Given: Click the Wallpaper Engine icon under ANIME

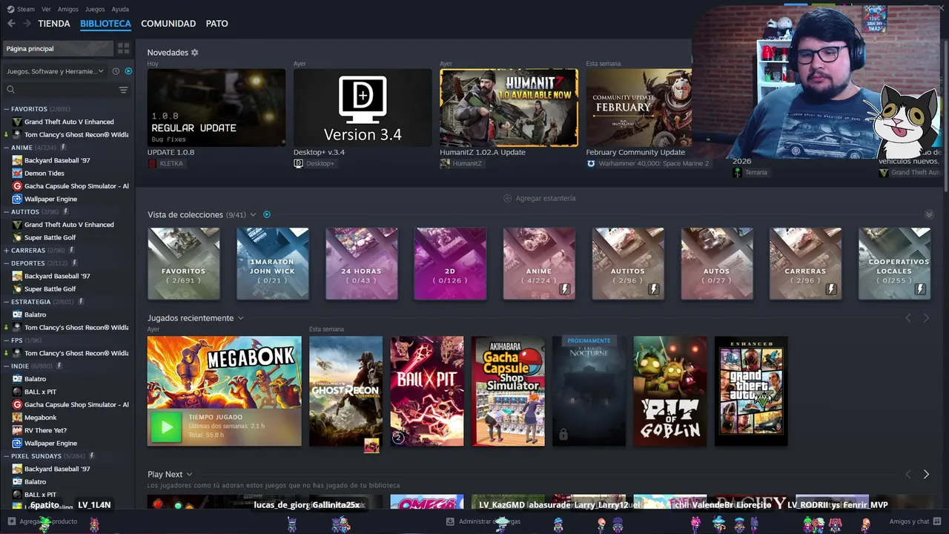Looking at the screenshot, I should 17,199.
